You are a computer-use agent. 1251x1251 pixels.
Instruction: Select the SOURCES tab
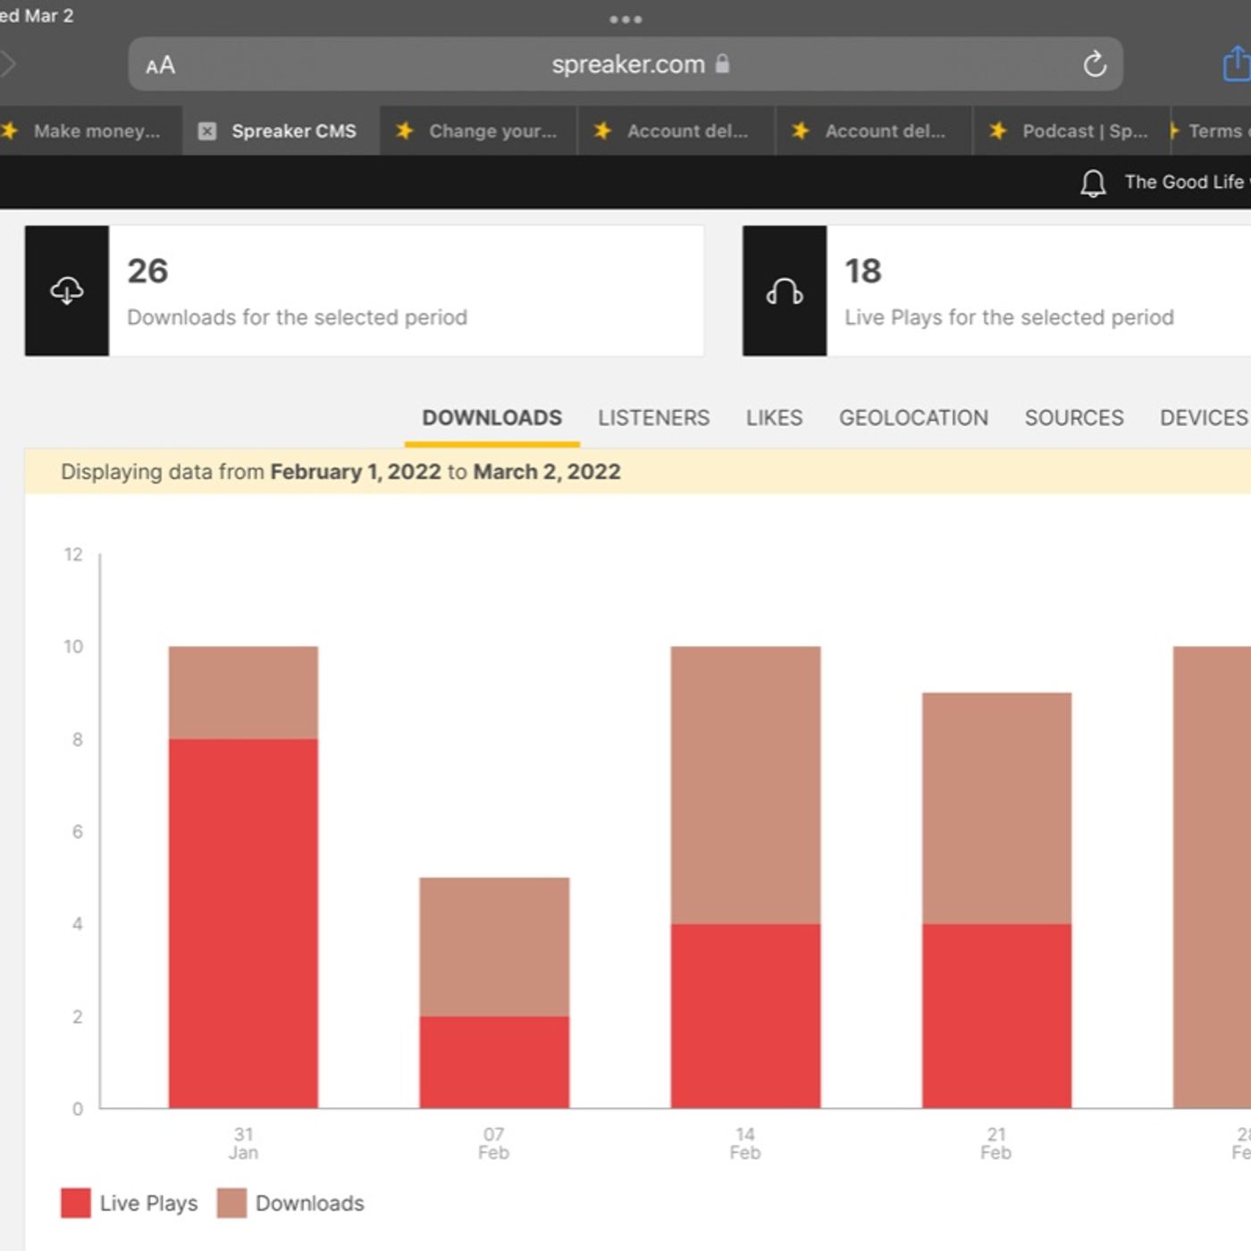pos(1073,417)
